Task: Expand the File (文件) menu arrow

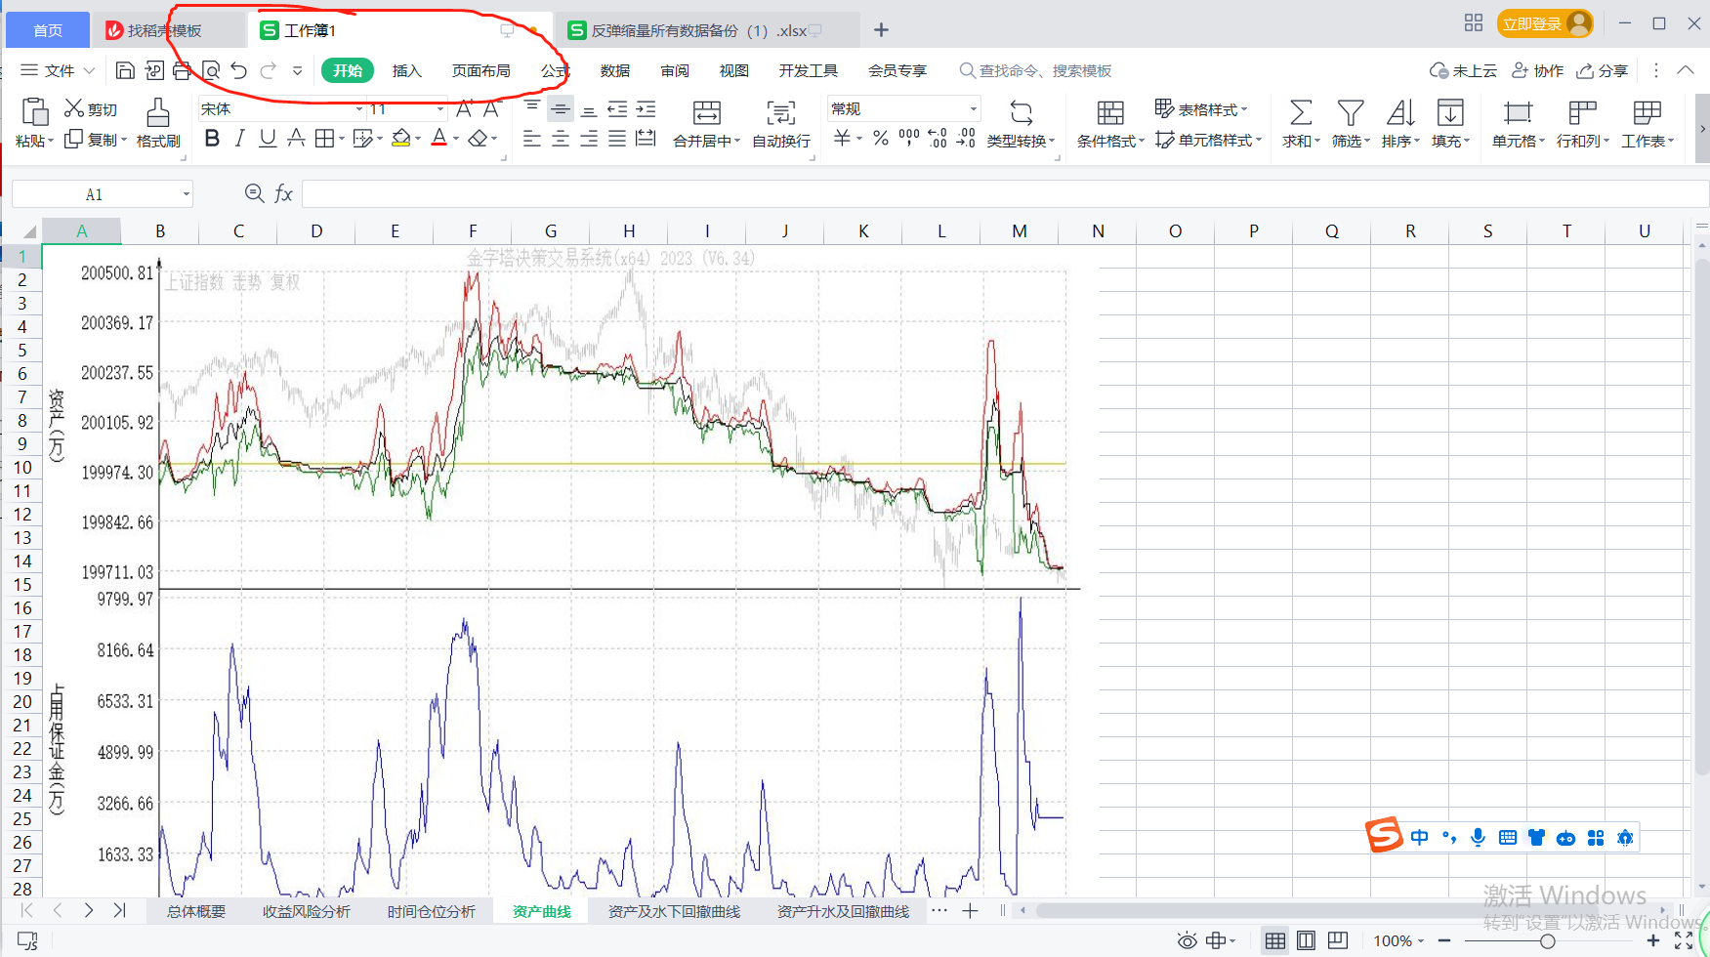Action: tap(89, 71)
